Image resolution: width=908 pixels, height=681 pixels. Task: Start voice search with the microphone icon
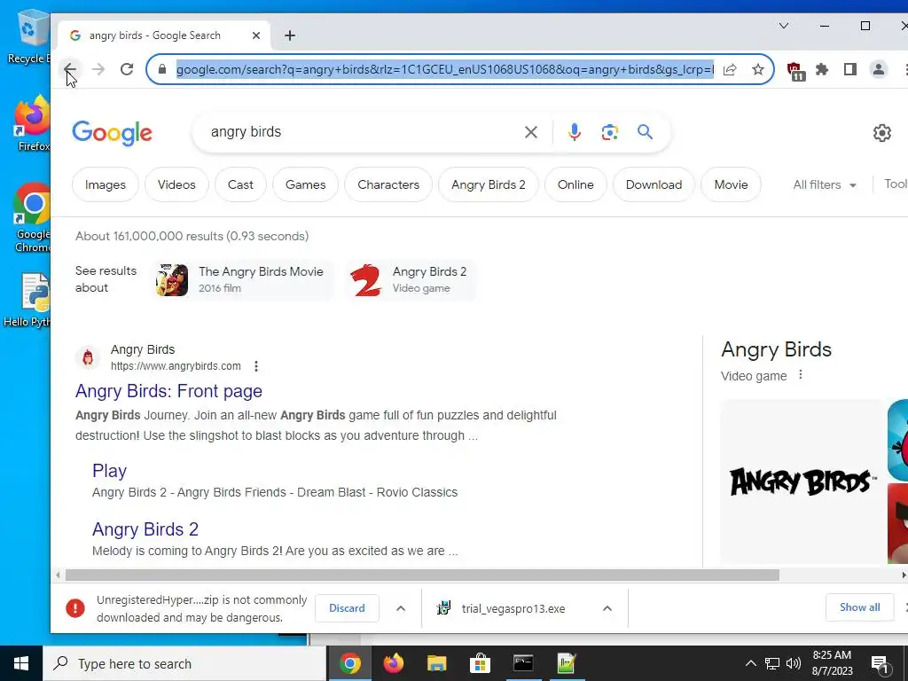tap(574, 133)
